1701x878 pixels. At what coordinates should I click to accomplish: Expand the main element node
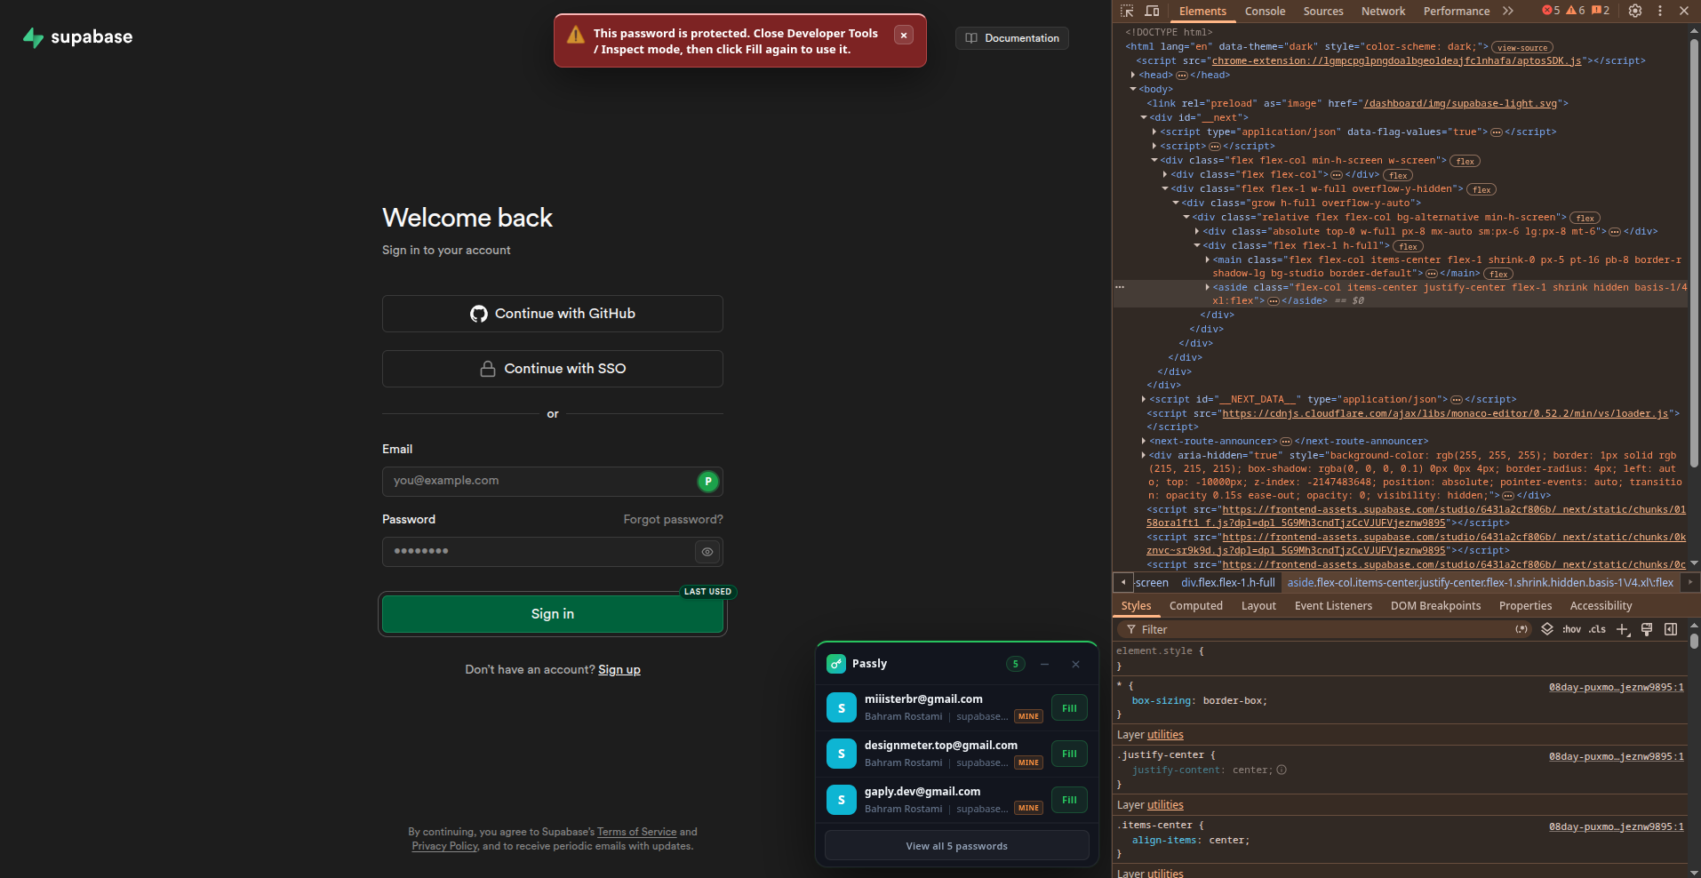click(x=1207, y=259)
